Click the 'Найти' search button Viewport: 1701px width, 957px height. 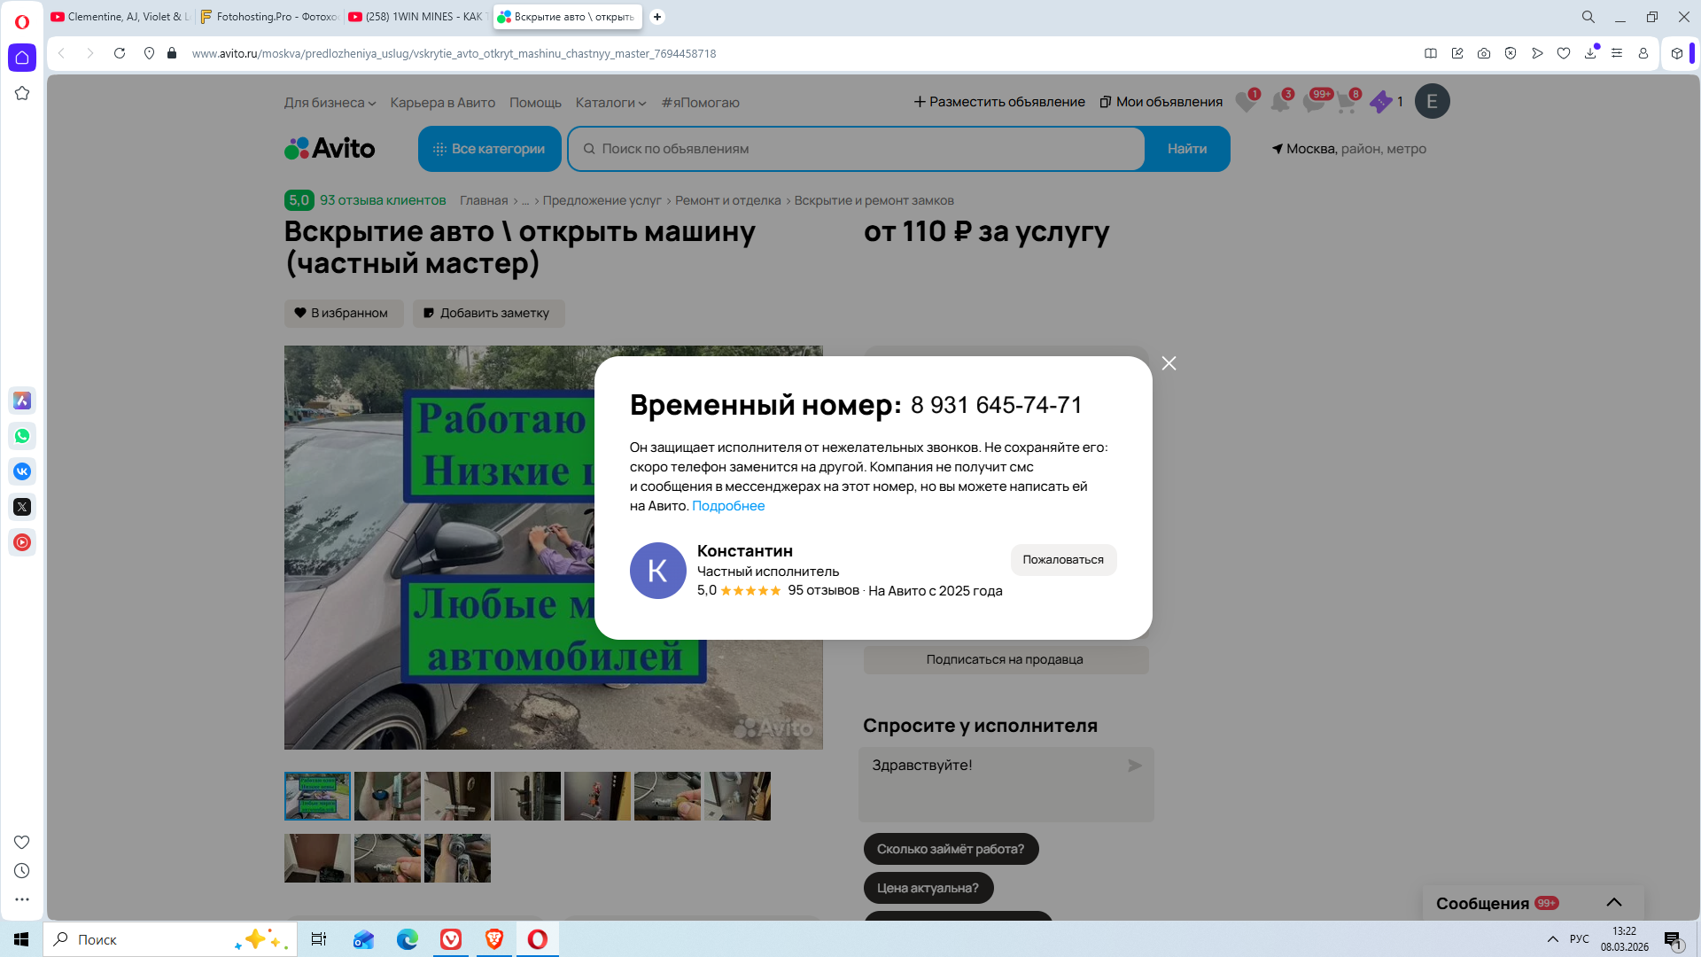click(1186, 149)
